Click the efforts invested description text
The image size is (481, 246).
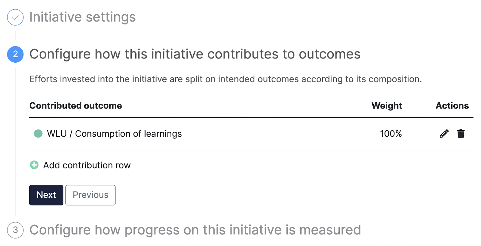[226, 79]
